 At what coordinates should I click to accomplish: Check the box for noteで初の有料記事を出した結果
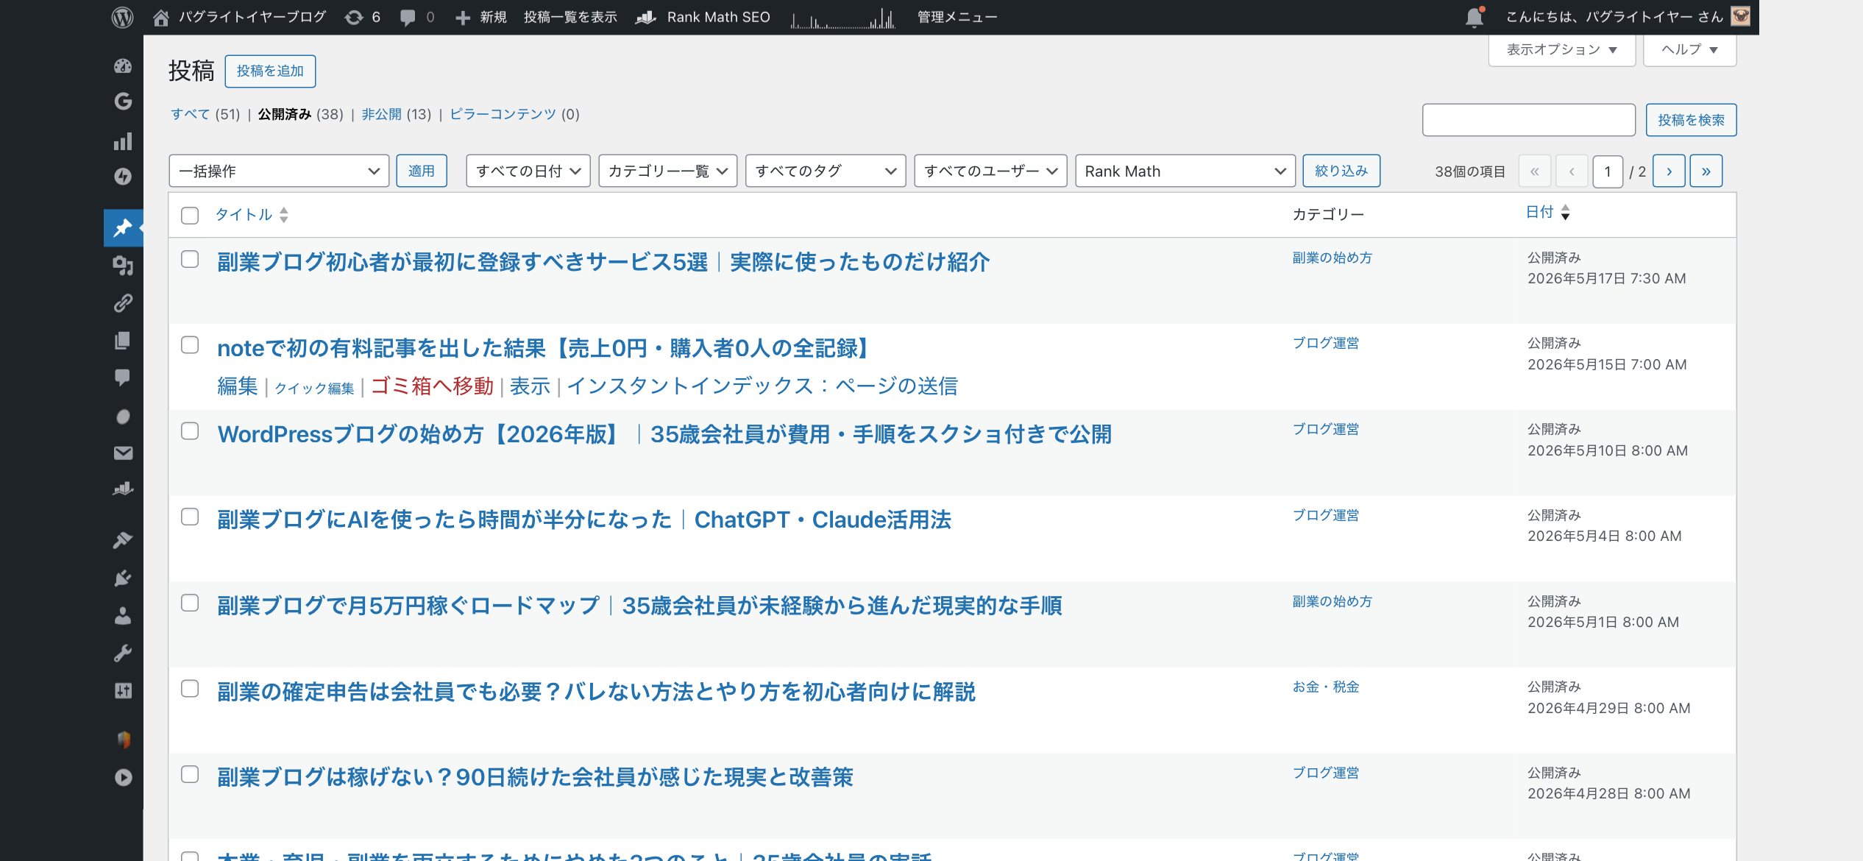[190, 344]
